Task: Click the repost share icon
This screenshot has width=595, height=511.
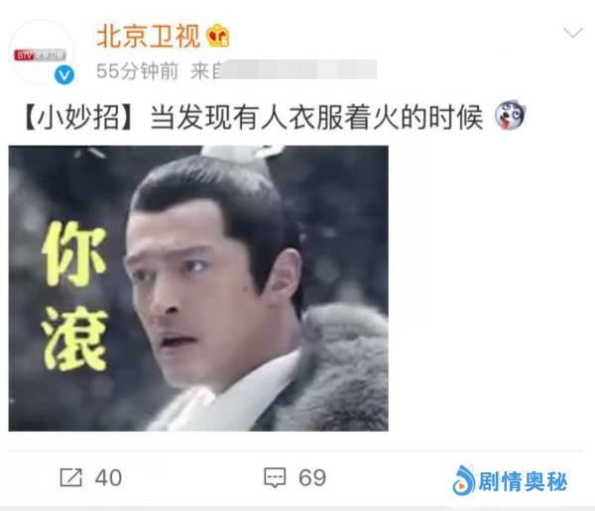Action: pos(71,477)
